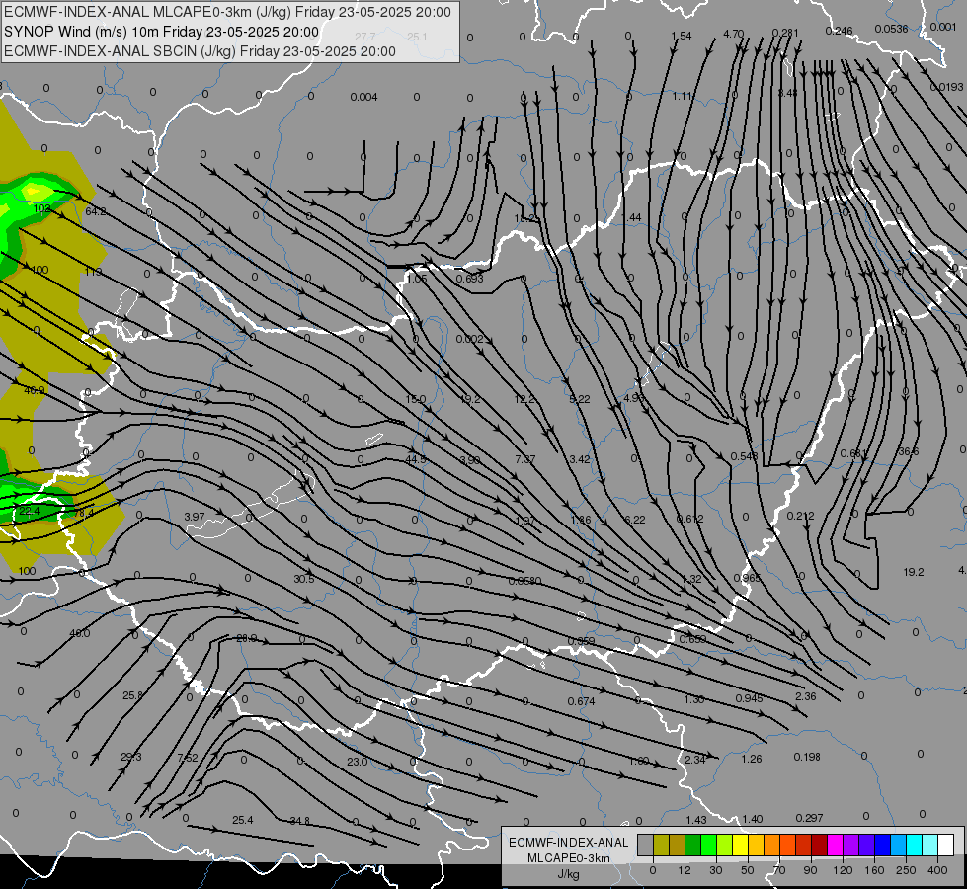This screenshot has width=967, height=889.
Task: Click the map value 44.5
Action: (x=416, y=459)
